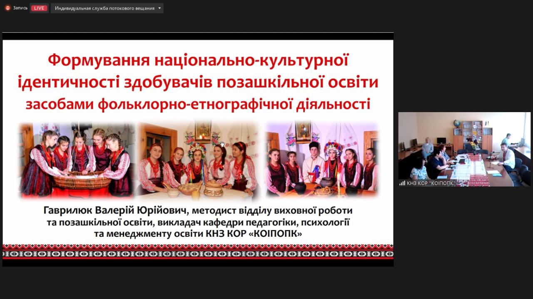Screen dimensions: 533x299
Task: Select the КНЗ КОР participant video thumbnail
Action: tap(464, 149)
